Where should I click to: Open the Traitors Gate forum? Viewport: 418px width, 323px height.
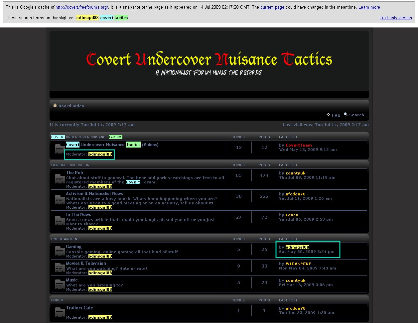(79, 308)
